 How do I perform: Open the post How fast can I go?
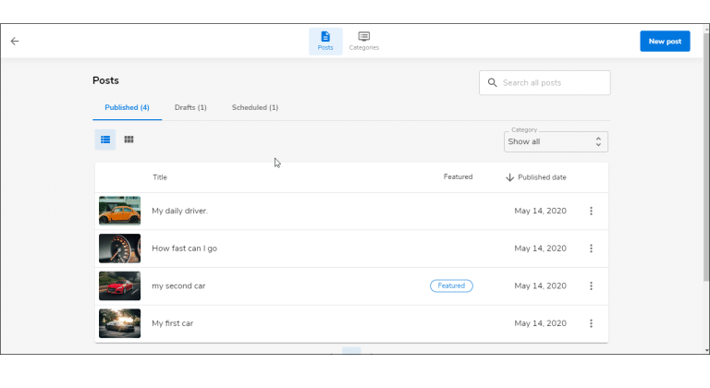(184, 249)
